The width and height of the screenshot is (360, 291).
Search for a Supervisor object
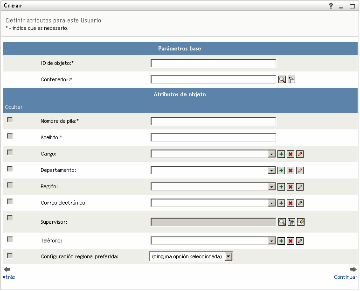pos(282,222)
